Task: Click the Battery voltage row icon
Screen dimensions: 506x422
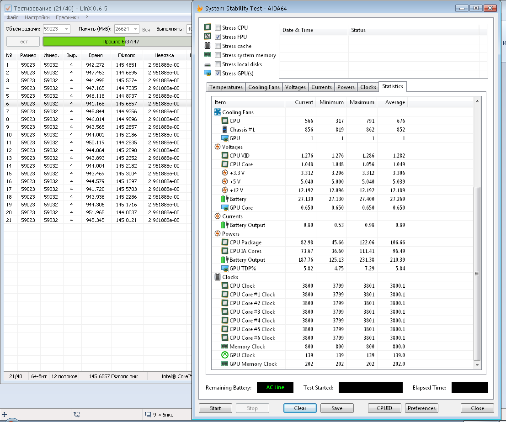Action: 225,199
